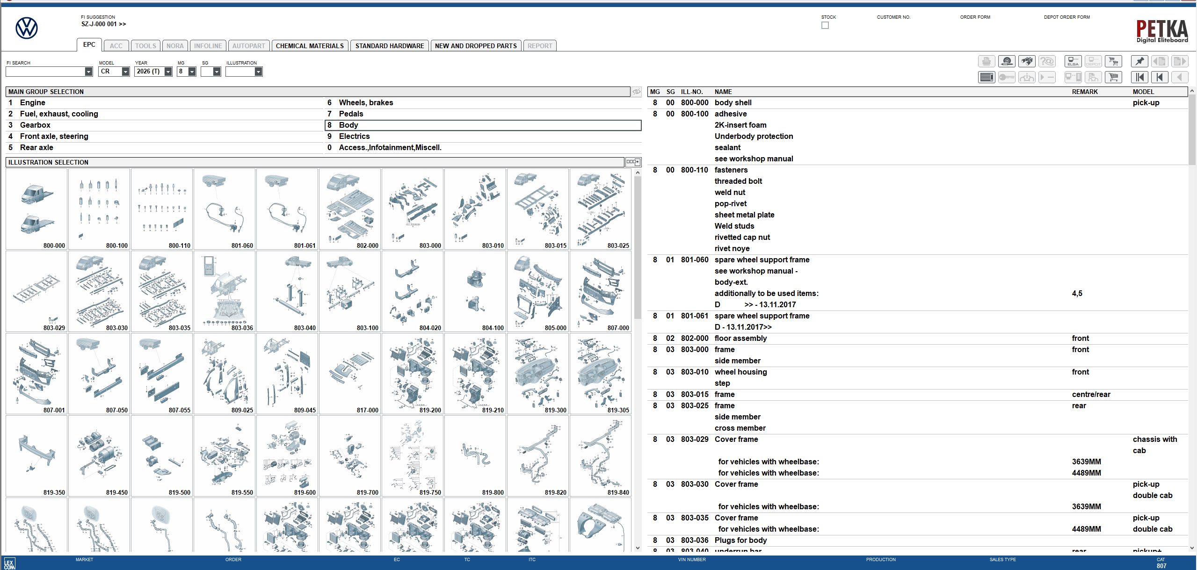Viewport: 1197px width, 570px height.
Task: Open the binoculars part search tool
Action: coord(1027,61)
